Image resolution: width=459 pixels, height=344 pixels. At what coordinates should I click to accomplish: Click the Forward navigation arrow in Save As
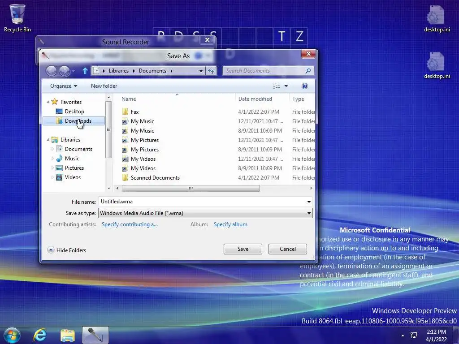pyautogui.click(x=65, y=71)
